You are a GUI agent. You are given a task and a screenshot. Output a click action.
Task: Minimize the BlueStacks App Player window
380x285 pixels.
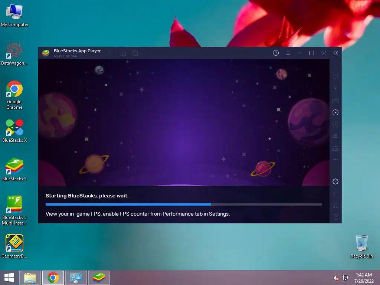(x=300, y=53)
